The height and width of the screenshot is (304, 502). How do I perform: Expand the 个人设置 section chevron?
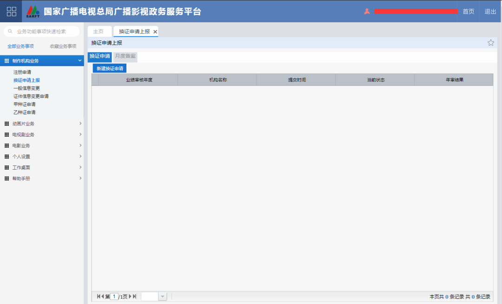click(x=80, y=156)
